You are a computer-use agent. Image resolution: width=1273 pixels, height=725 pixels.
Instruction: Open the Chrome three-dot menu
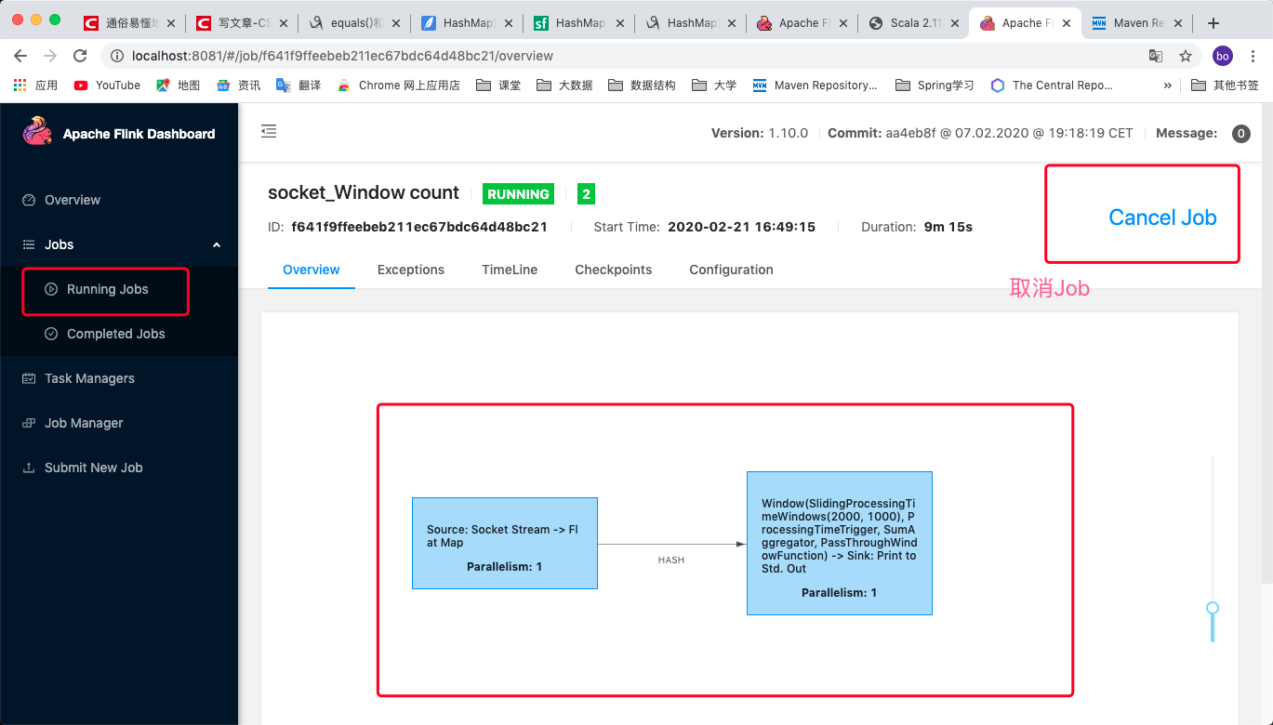tap(1253, 56)
